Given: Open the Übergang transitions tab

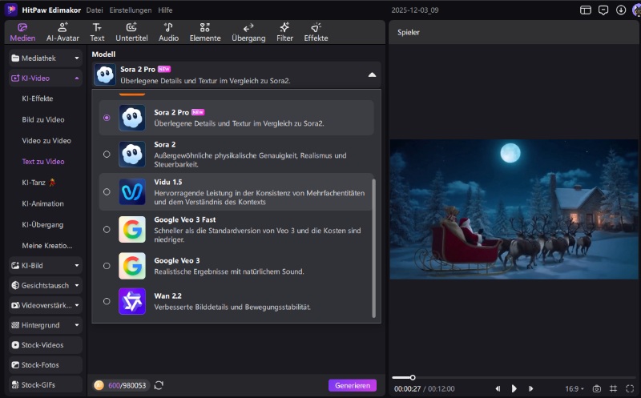Looking at the screenshot, I should [x=248, y=32].
